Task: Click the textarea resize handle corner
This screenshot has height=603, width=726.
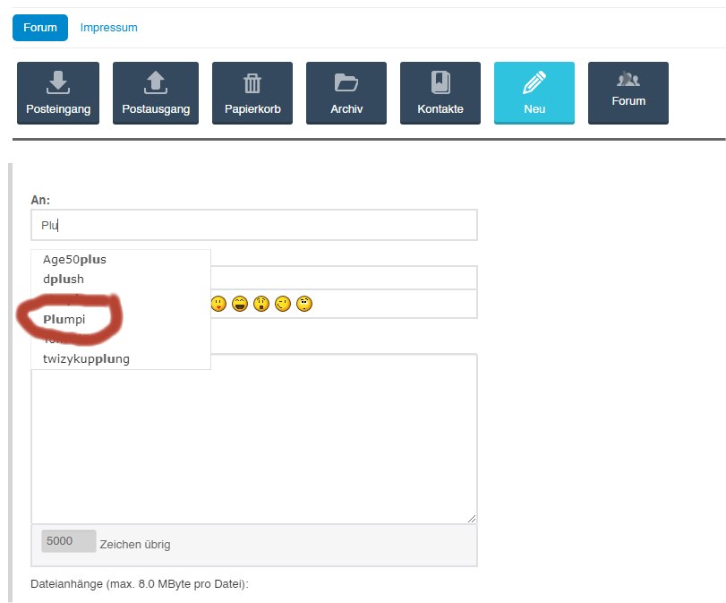Action: (x=472, y=518)
